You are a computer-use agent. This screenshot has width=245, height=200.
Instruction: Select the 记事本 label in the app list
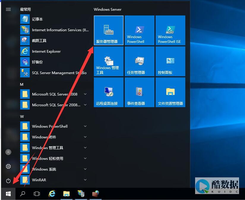click(37, 19)
